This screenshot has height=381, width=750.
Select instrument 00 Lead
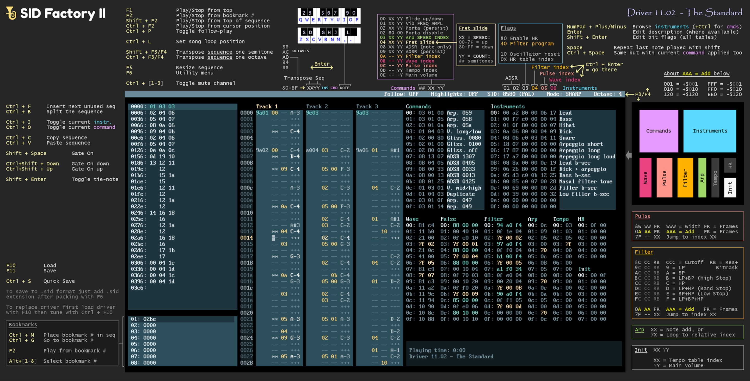(553, 113)
